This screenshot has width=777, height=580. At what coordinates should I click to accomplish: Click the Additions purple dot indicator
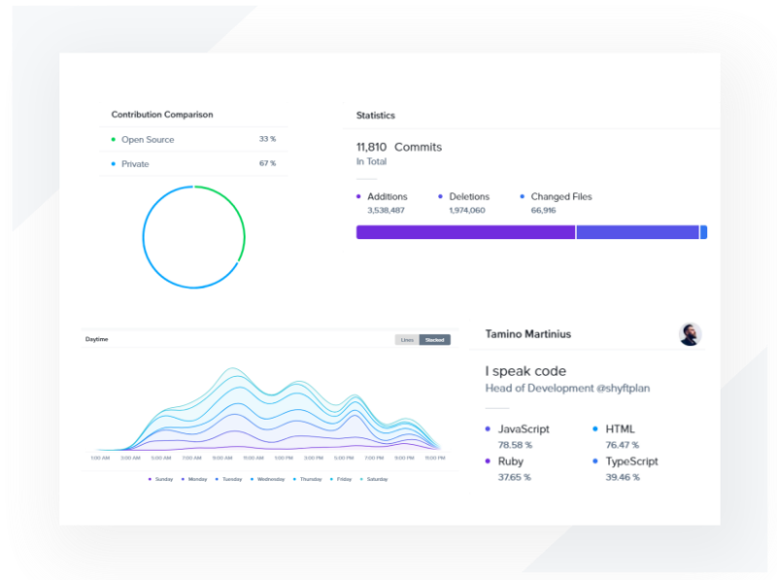pos(358,197)
